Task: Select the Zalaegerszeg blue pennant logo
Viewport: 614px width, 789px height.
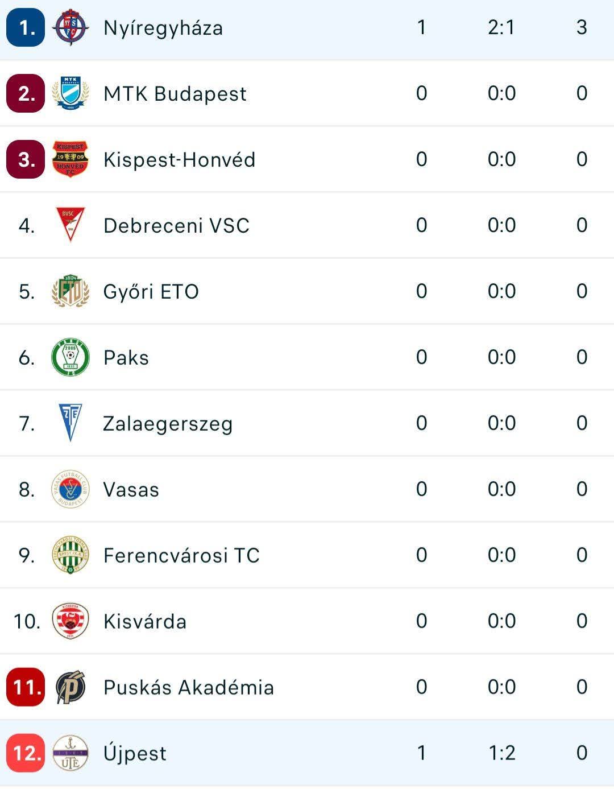Action: [x=70, y=423]
